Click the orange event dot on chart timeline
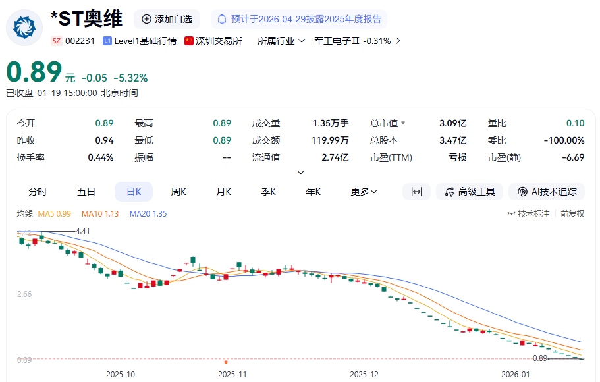The width and height of the screenshot is (600, 382). click(x=226, y=362)
